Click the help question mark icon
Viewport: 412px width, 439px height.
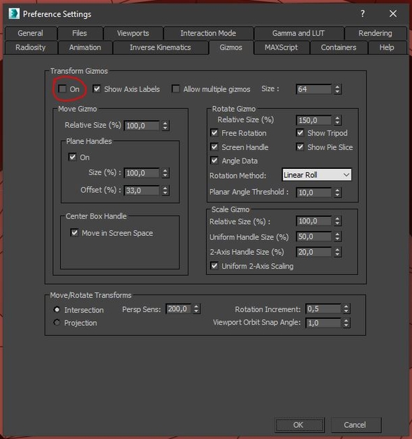click(x=362, y=13)
